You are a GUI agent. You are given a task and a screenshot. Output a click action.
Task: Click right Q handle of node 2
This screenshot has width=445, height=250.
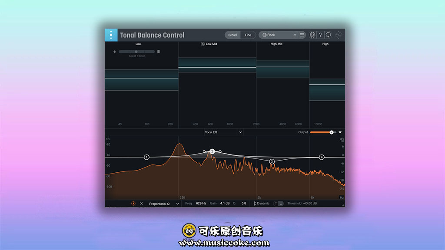(220, 151)
